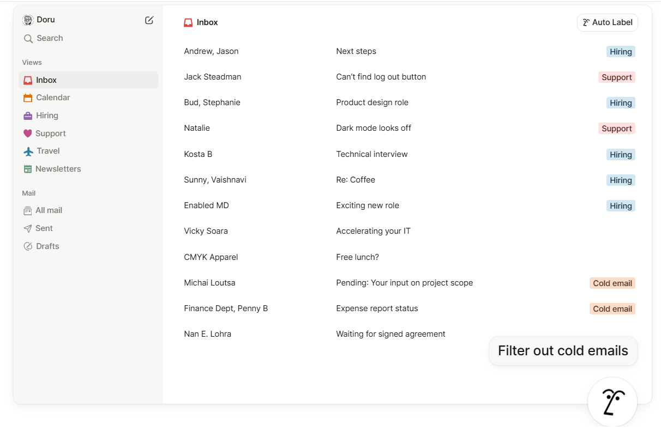Click the Cold email tag on Expense report
The width and height of the screenshot is (661, 431).
coord(612,308)
